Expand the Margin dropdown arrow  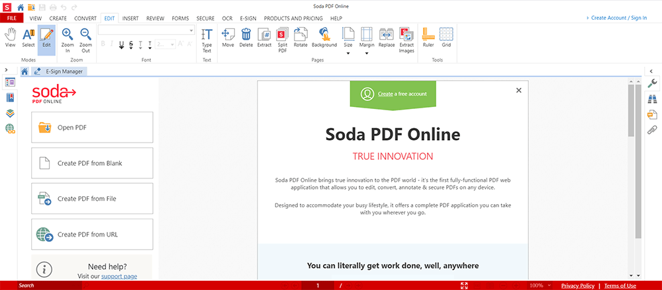[x=367, y=52]
